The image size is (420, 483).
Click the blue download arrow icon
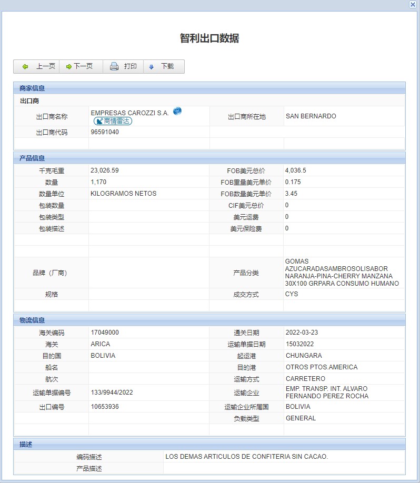151,67
